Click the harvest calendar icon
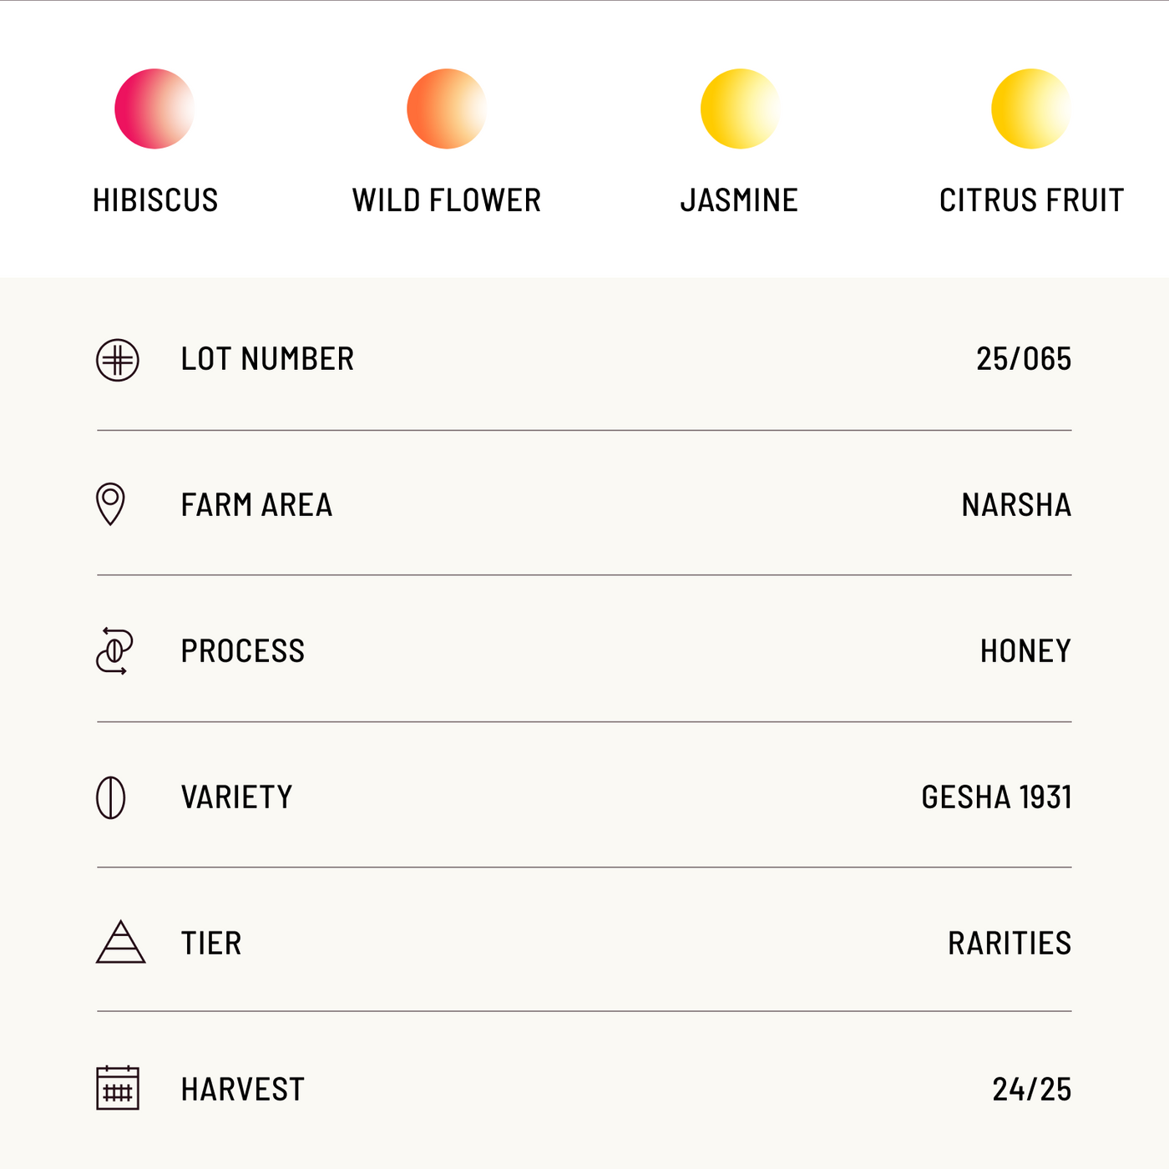Image resolution: width=1169 pixels, height=1169 pixels. [x=118, y=1088]
